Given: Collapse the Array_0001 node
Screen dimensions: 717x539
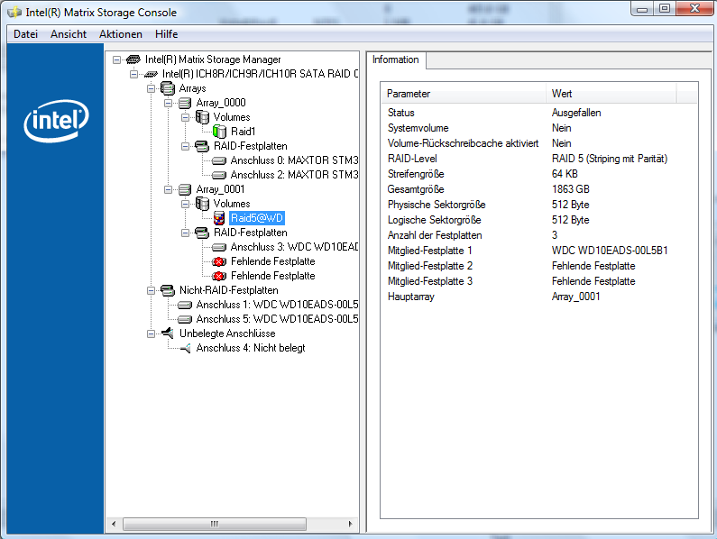Looking at the screenshot, I should [169, 189].
